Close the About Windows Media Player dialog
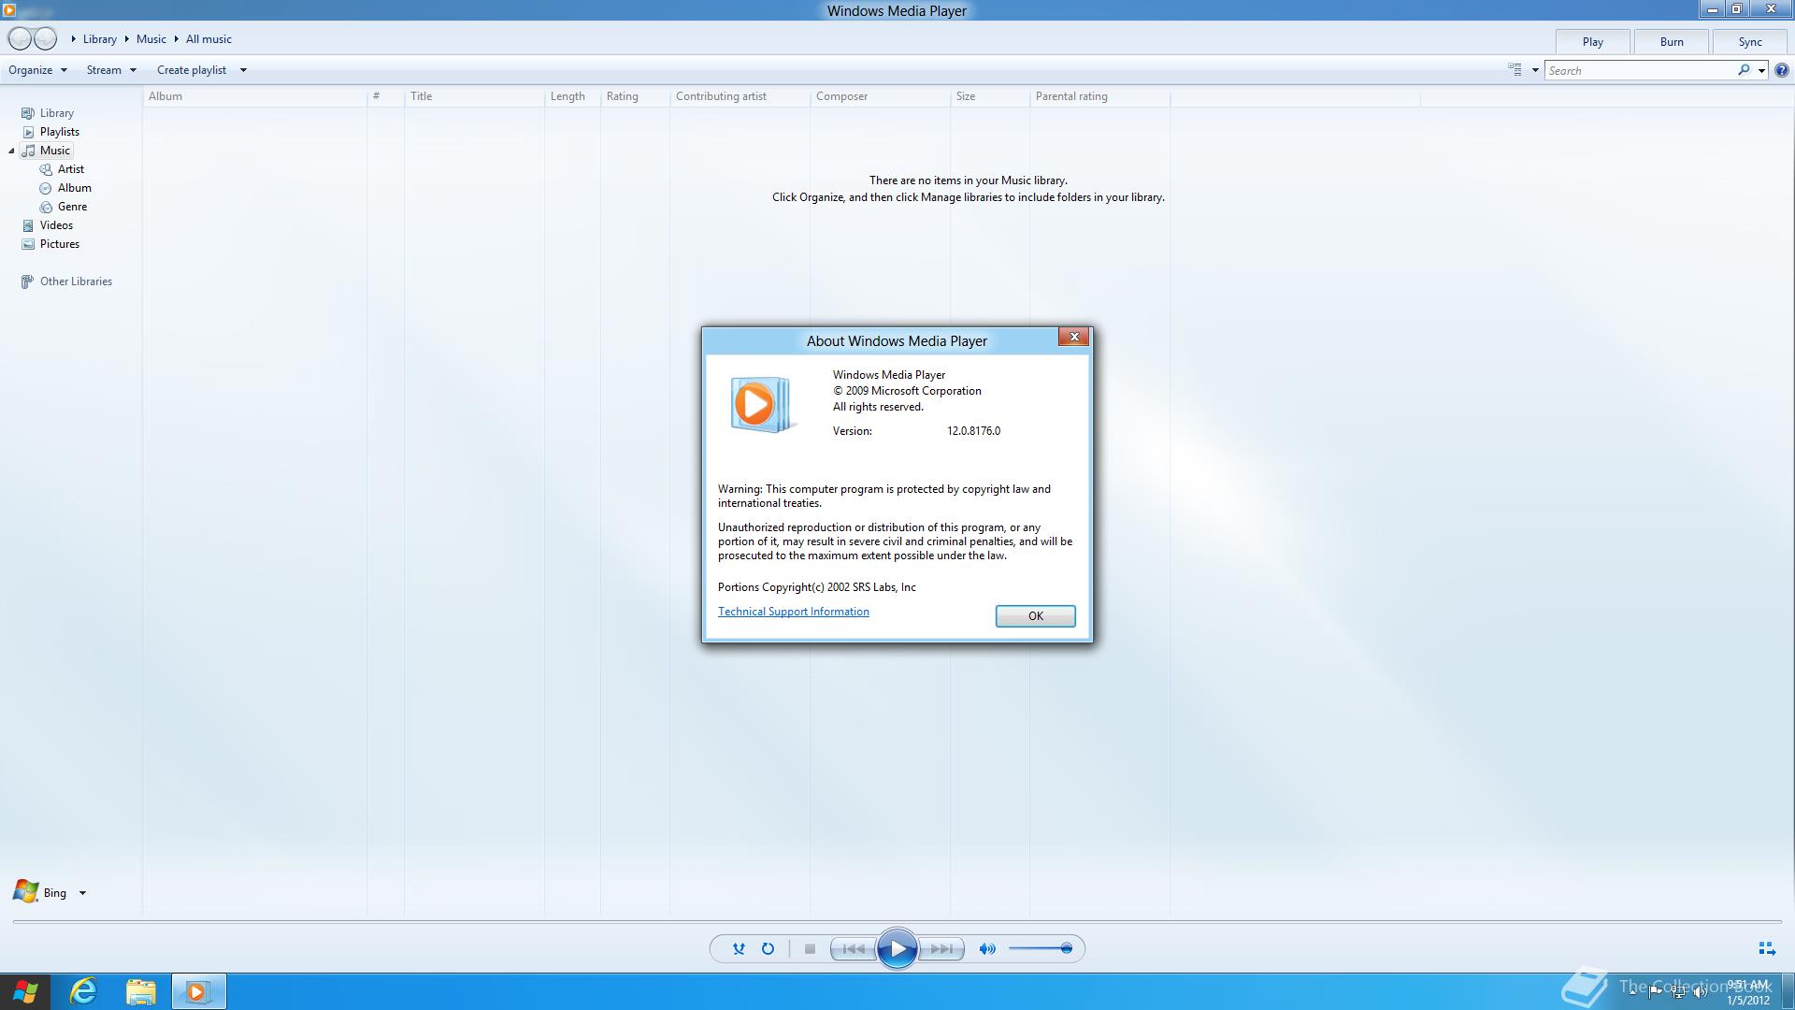Image resolution: width=1795 pixels, height=1010 pixels. (x=1073, y=337)
